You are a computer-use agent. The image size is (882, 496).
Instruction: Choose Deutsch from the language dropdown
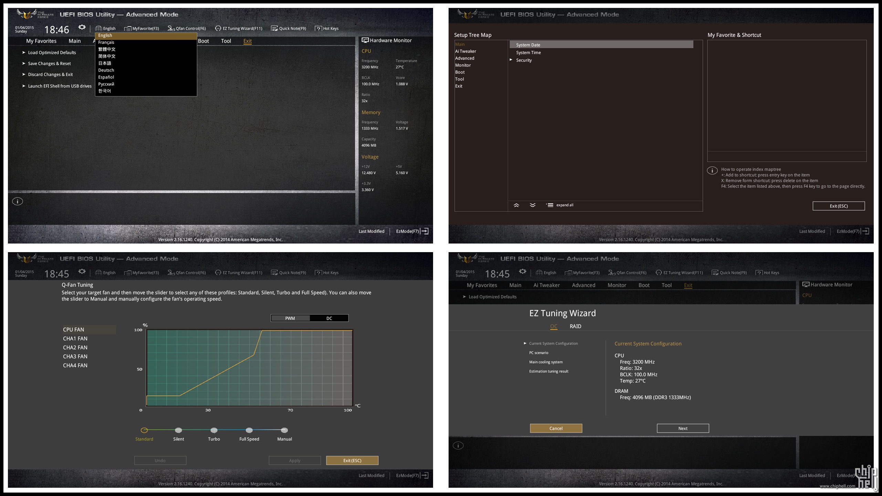[146, 70]
